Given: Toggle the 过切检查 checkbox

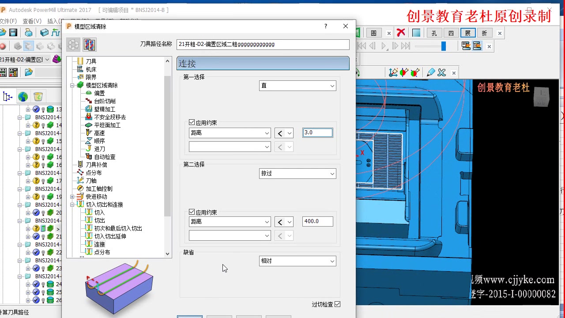Looking at the screenshot, I should pos(338,304).
